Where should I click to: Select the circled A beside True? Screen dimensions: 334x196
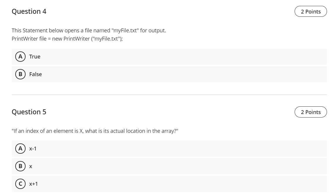point(21,56)
